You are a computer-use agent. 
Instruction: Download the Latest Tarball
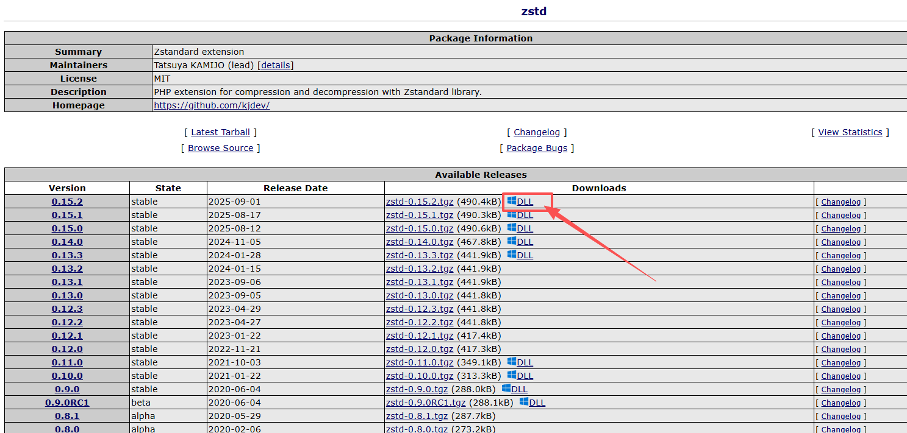click(220, 132)
